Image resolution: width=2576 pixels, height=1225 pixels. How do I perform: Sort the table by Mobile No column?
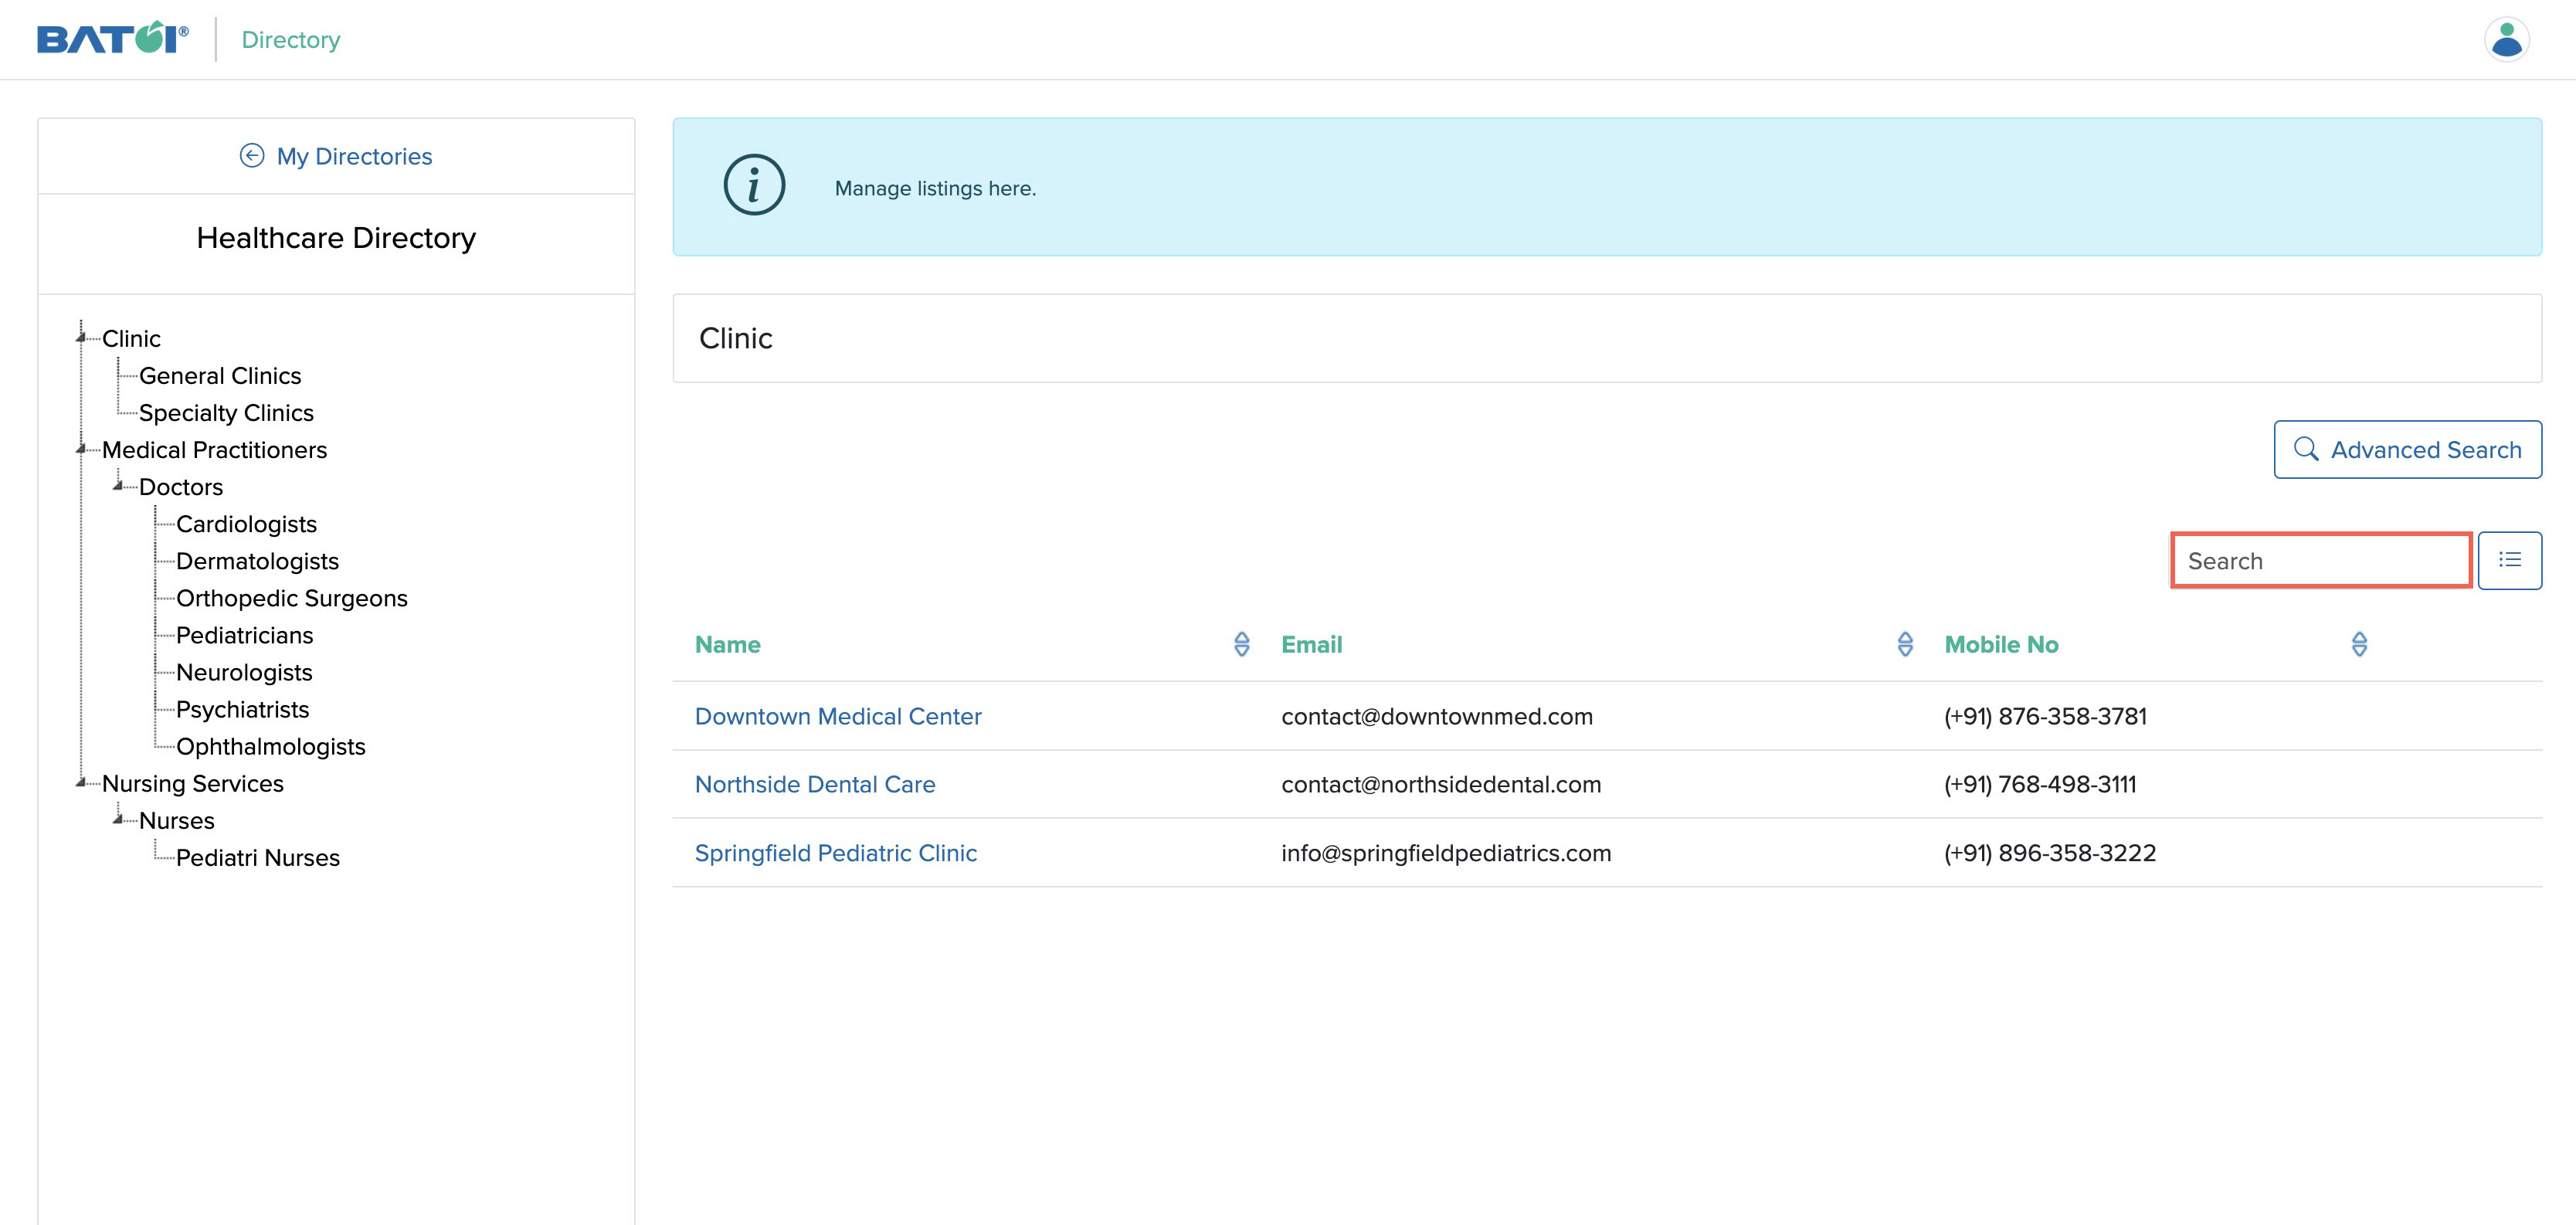2359,645
